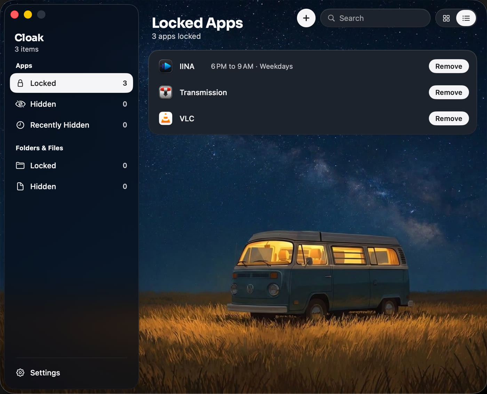Click the plus button to add an app

[x=306, y=18]
